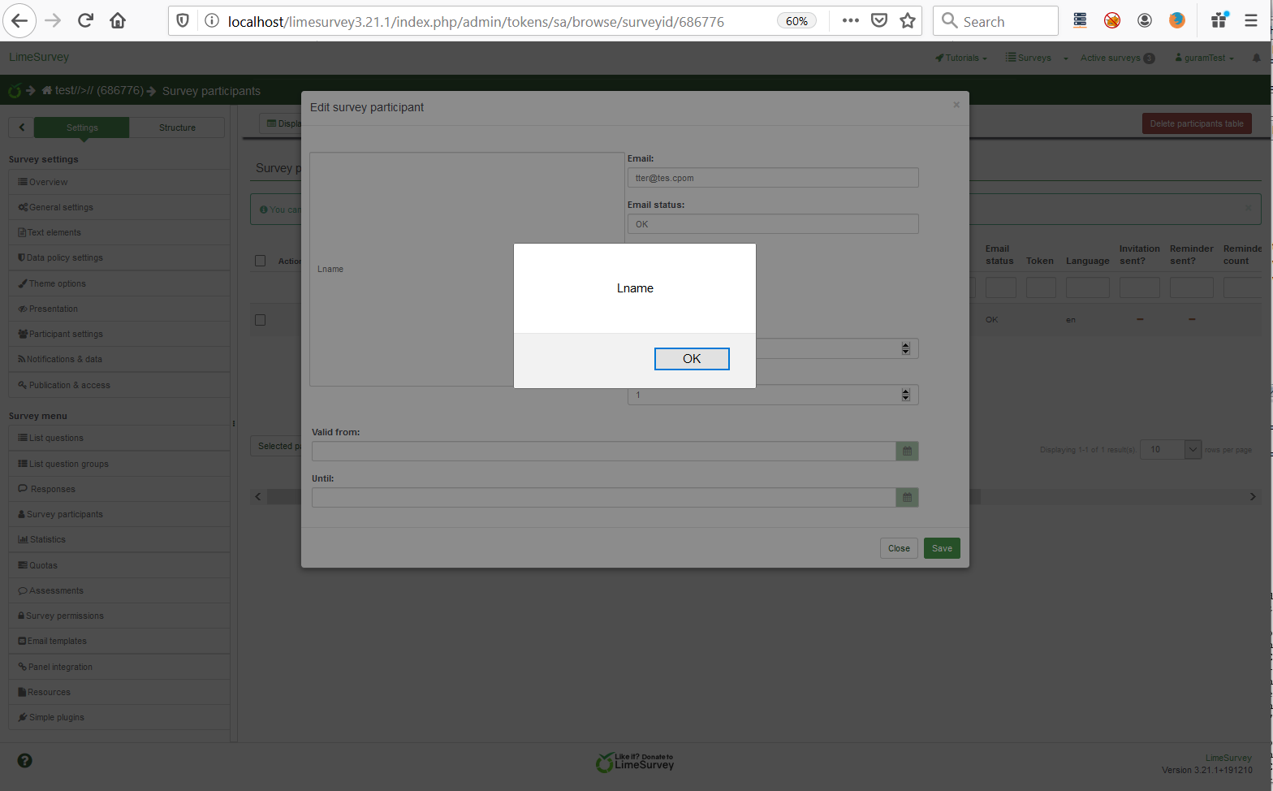
Task: Click the LimeSurvey brand link
Action: tap(39, 57)
